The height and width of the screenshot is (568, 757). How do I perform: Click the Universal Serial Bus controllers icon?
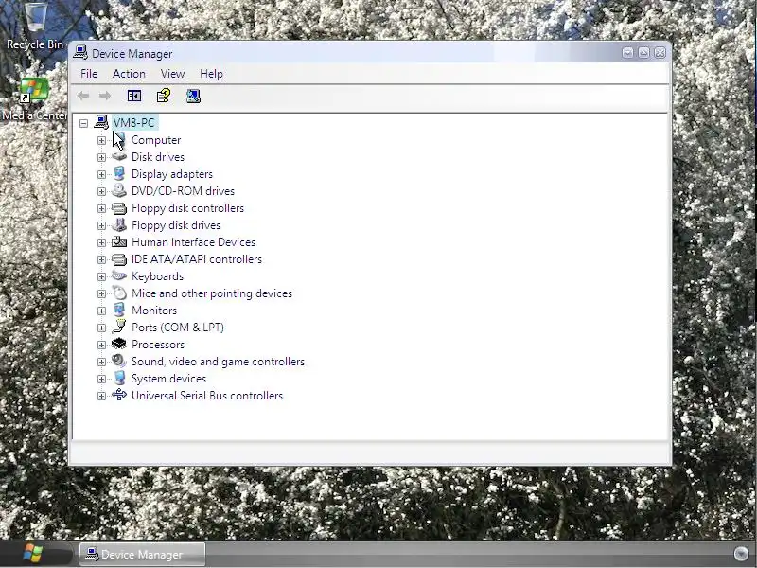click(119, 395)
